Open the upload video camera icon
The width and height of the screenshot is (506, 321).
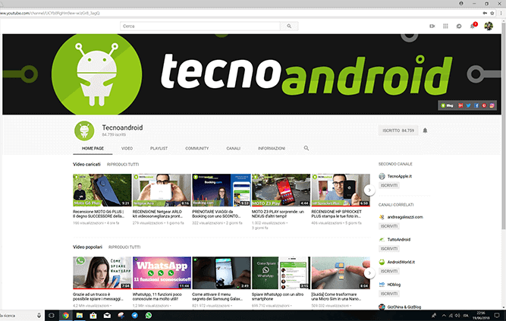tap(432, 26)
